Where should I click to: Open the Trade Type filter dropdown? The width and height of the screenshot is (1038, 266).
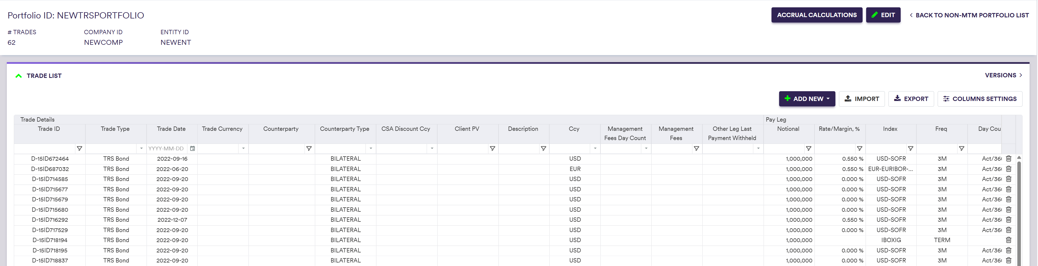(x=141, y=148)
